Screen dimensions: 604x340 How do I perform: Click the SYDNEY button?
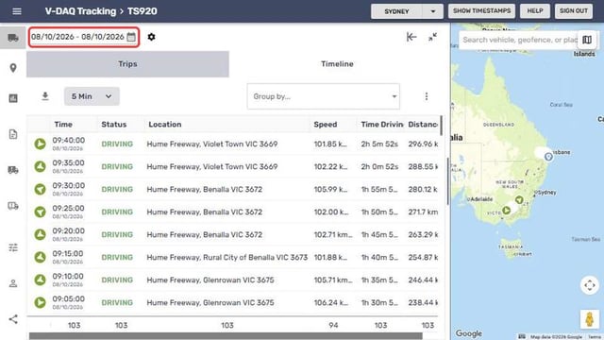(396, 11)
